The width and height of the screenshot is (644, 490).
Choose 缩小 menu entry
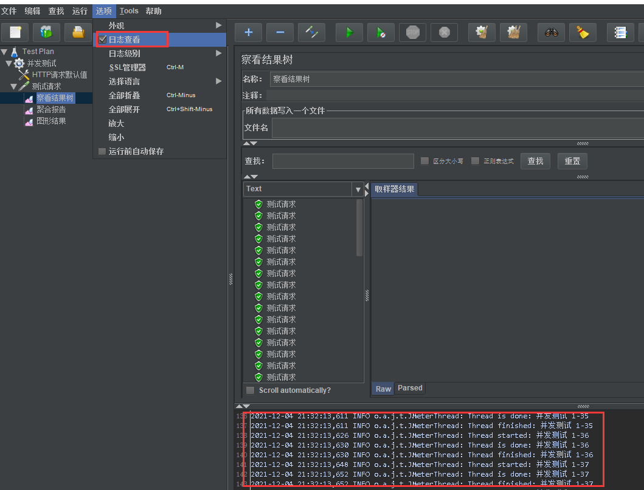(x=160, y=137)
